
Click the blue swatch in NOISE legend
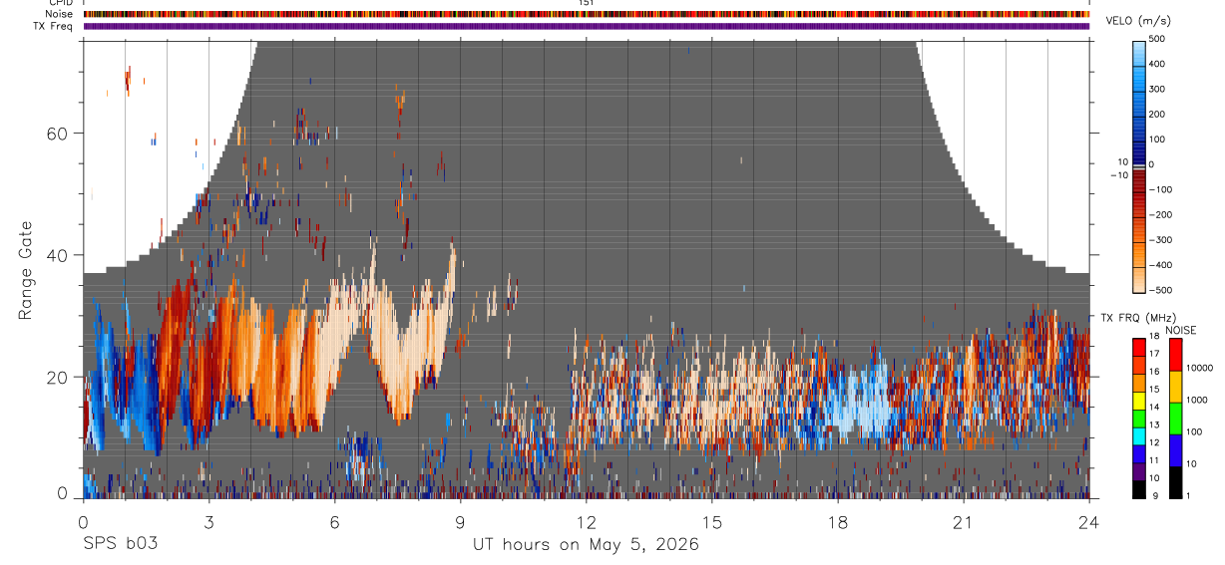pyautogui.click(x=1175, y=448)
